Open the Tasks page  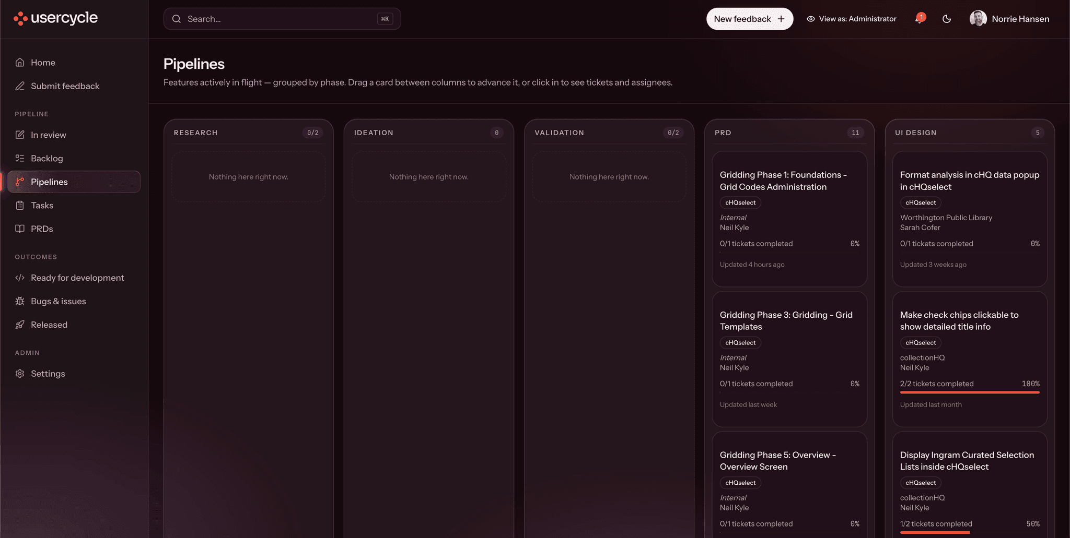click(x=74, y=206)
